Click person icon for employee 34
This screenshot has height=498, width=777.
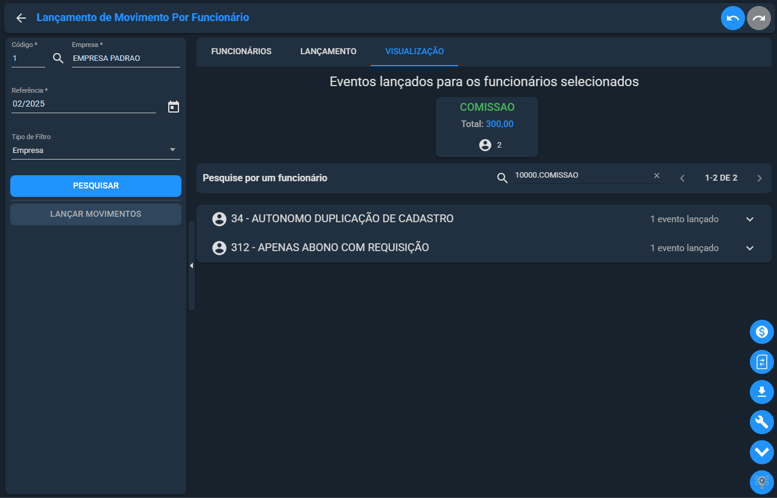pos(219,219)
